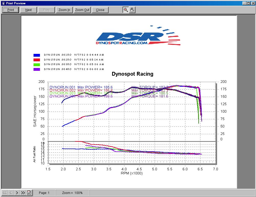Image resolution: width=256 pixels, height=197 pixels.
Task: Click the Next button in toolbar
Action: (28, 10)
